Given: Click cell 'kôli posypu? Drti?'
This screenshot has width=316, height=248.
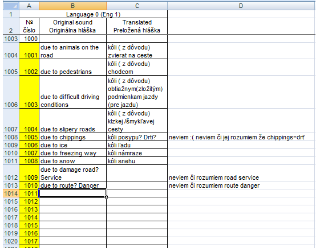Looking at the screenshot, I should tap(137, 137).
